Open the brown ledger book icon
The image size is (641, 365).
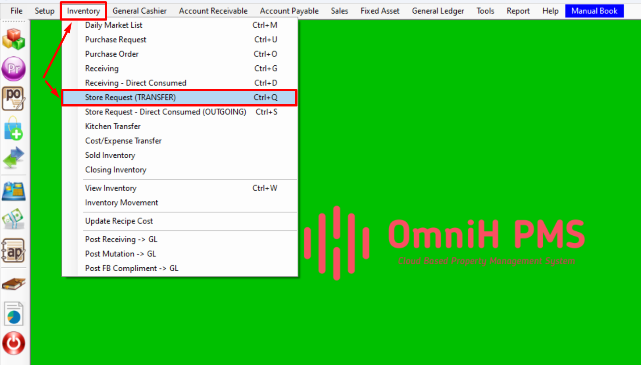(14, 284)
